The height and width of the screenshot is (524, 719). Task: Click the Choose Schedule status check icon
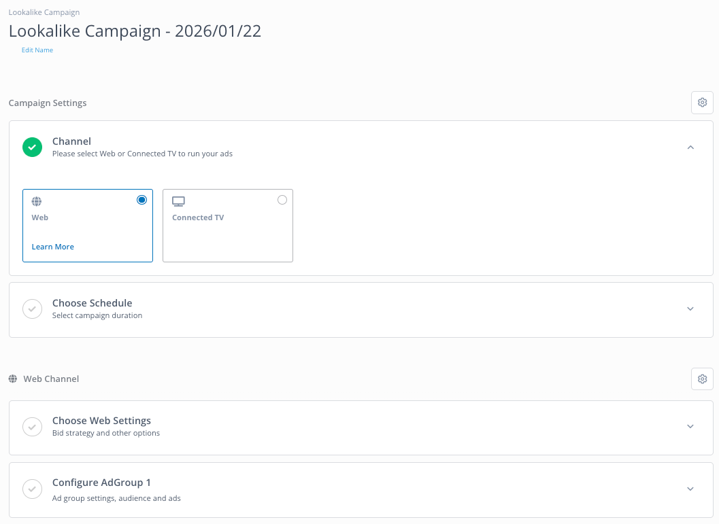[x=33, y=309]
